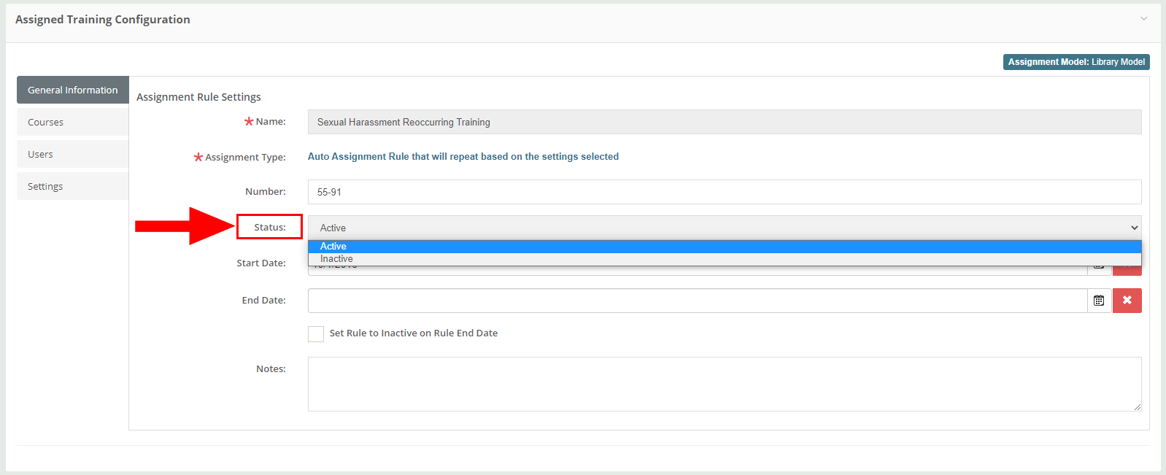Click the Name field with Sexual Harassment Reoccurring Training

725,122
